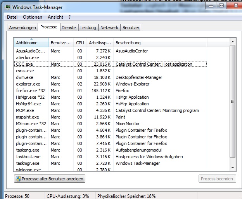Click Catalyst Control Center: Monitoring program
242x199 pixels.
point(157,110)
